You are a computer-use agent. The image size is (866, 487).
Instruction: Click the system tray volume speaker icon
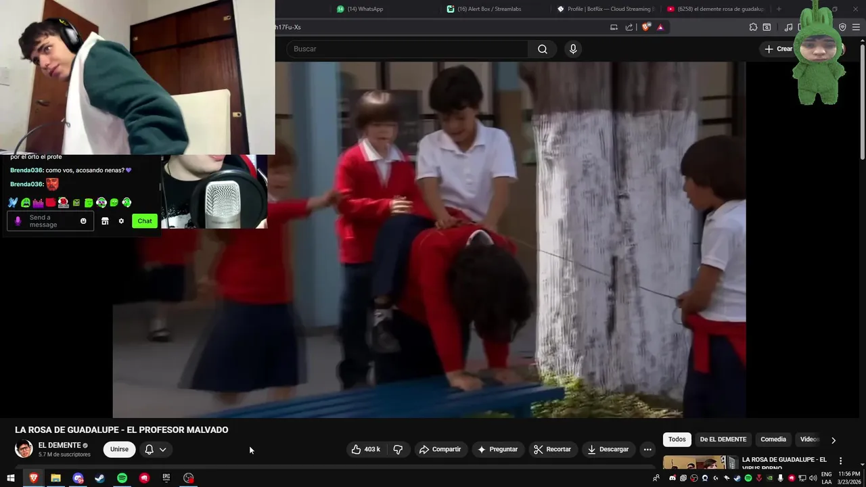pyautogui.click(x=813, y=478)
